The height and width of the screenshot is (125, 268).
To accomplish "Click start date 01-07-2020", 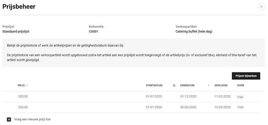I will [154, 97].
